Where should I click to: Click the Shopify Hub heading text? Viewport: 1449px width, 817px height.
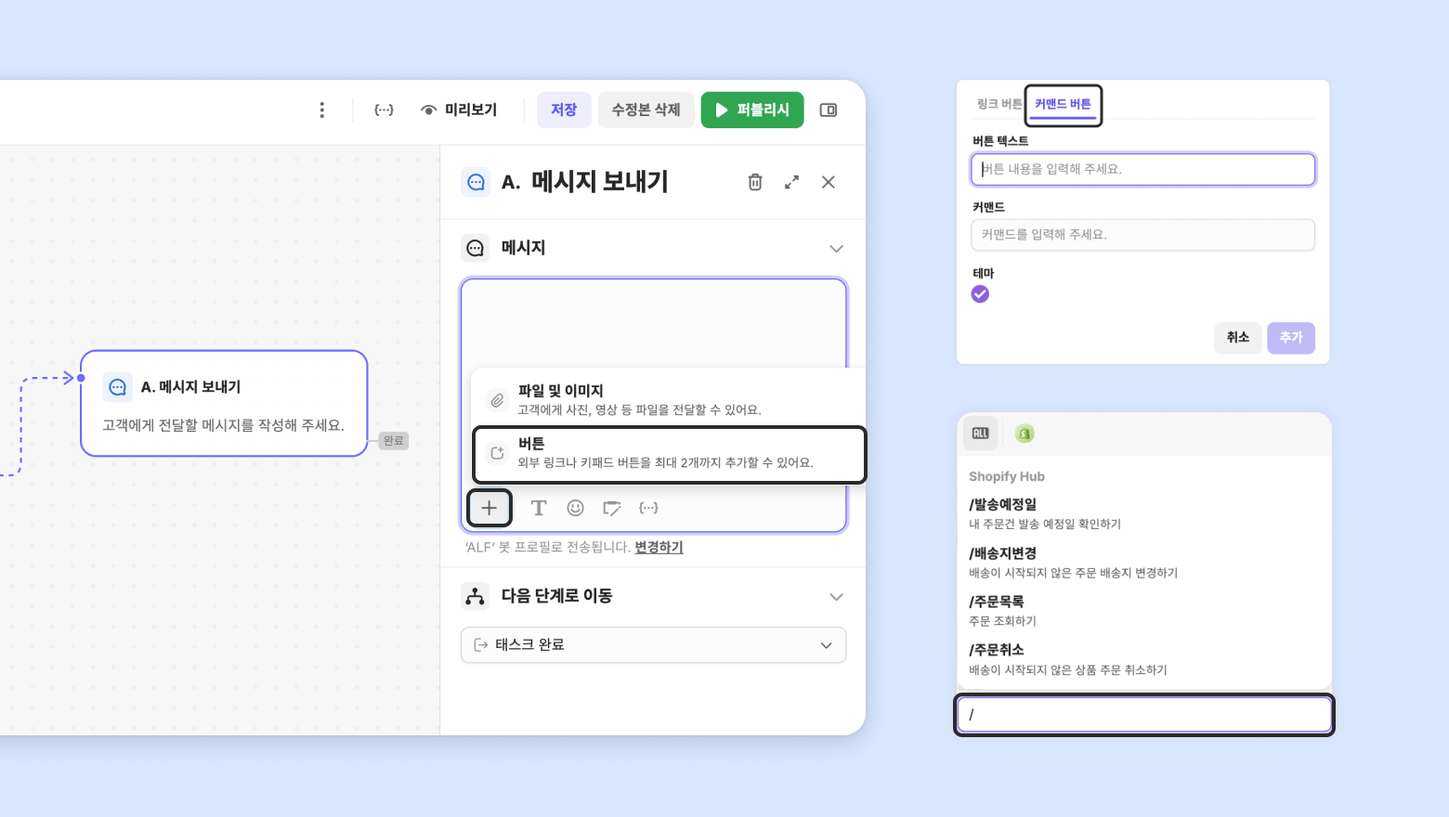pyautogui.click(x=1007, y=476)
